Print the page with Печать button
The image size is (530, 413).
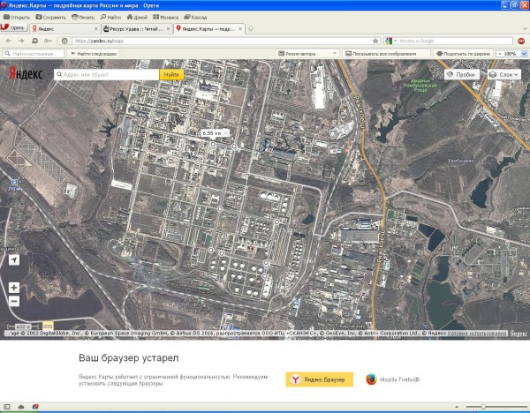click(83, 17)
